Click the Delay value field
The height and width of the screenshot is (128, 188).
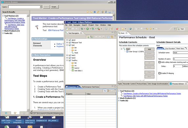pyautogui.click(x=178, y=66)
